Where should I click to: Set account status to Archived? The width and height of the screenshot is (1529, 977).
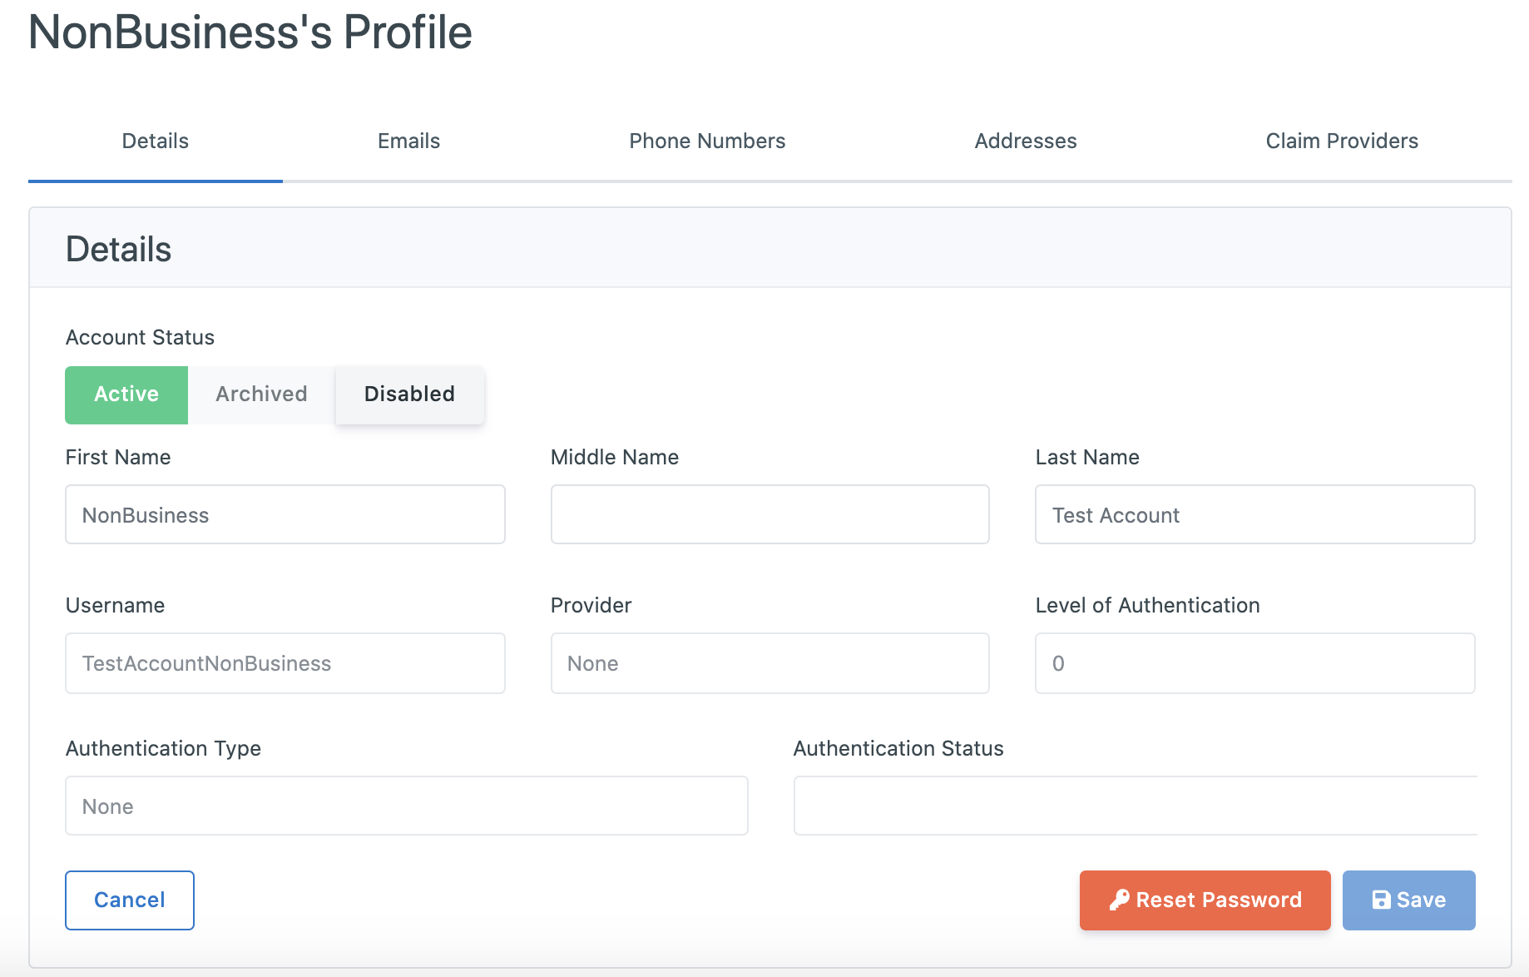[261, 394]
